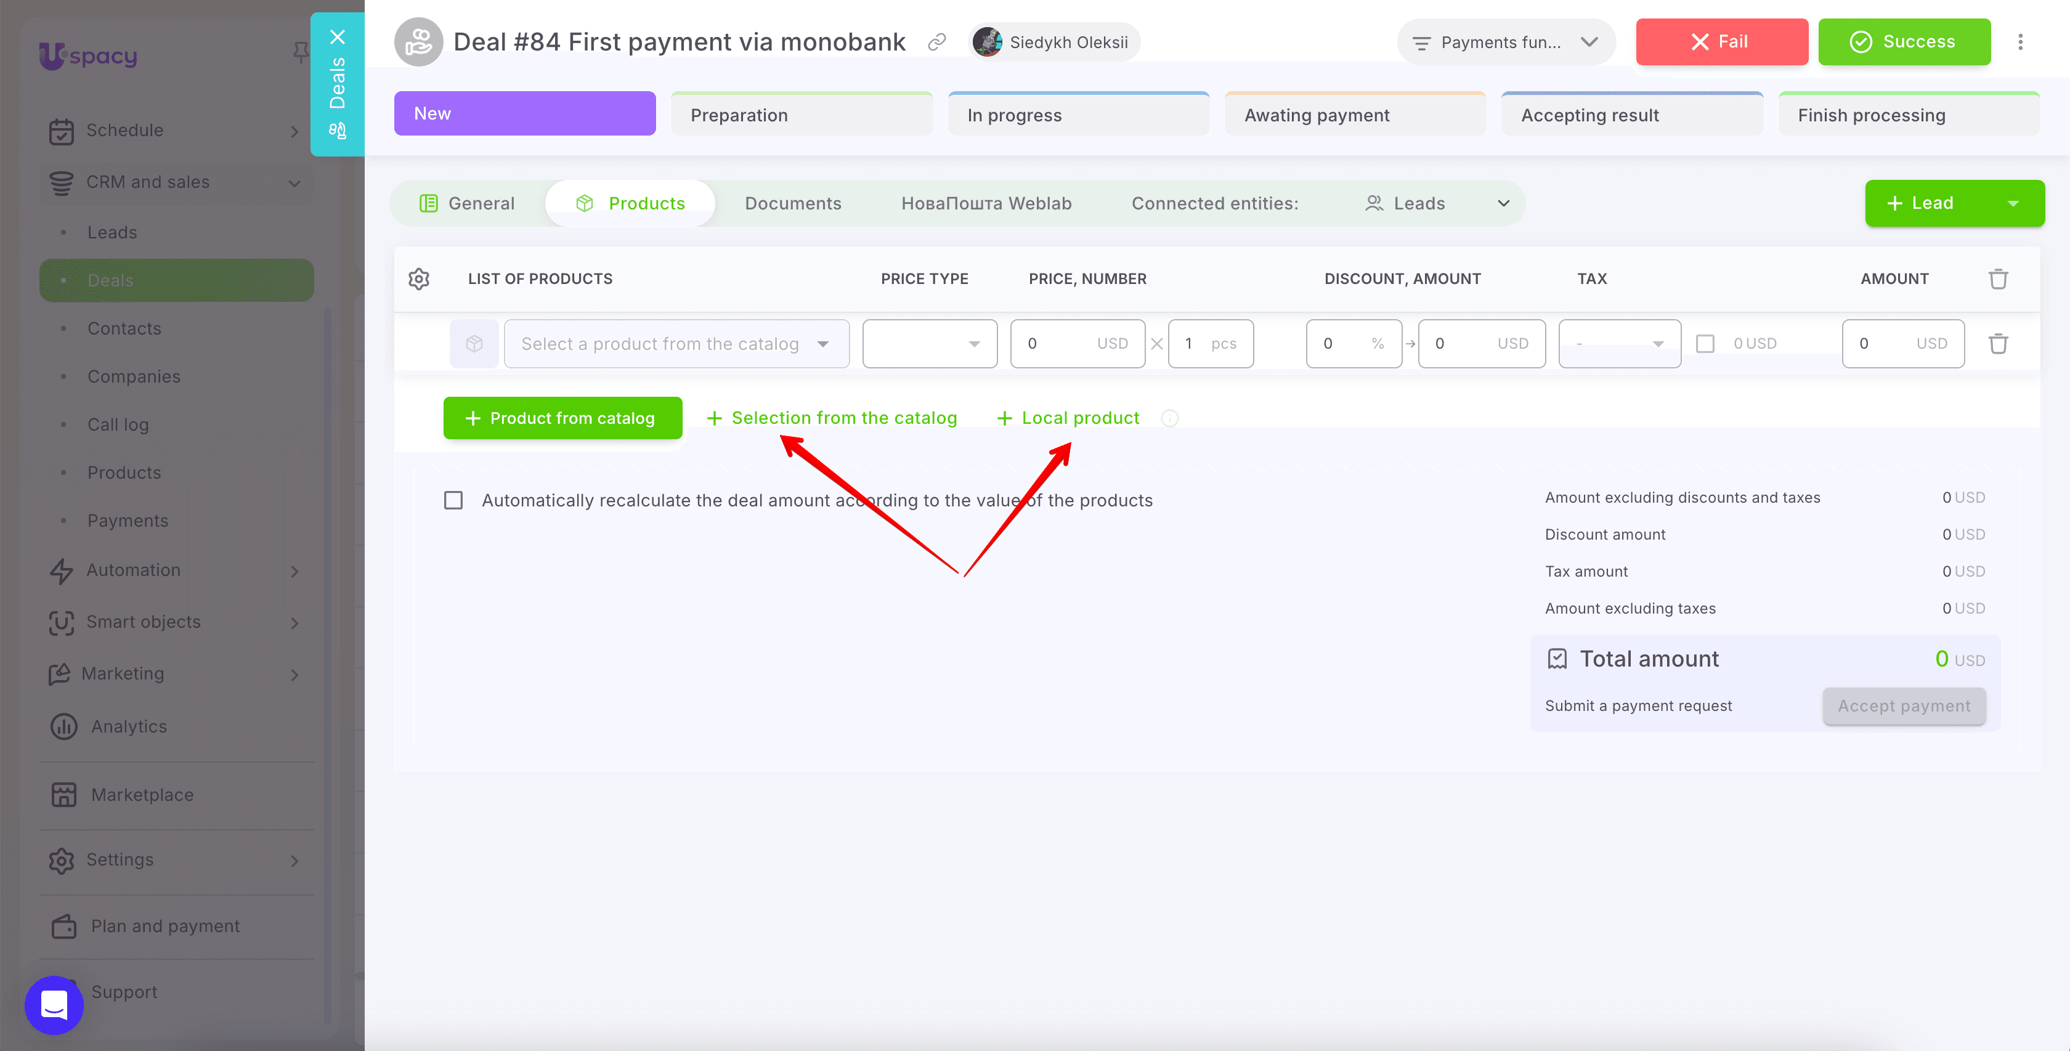Open the price type dropdown
The height and width of the screenshot is (1051, 2070).
point(930,344)
